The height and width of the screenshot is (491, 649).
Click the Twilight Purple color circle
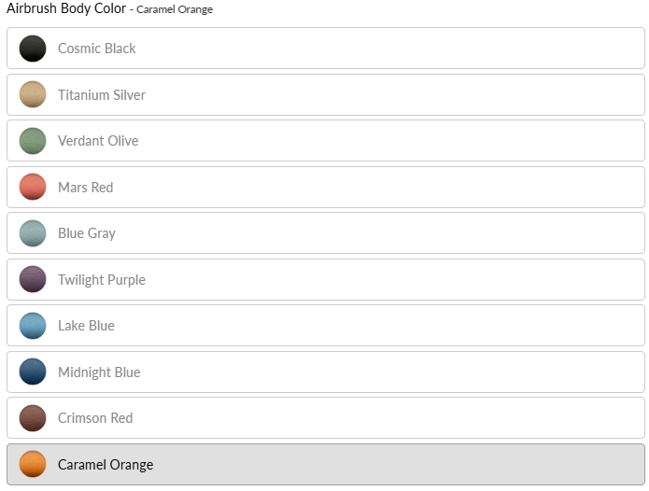(33, 279)
